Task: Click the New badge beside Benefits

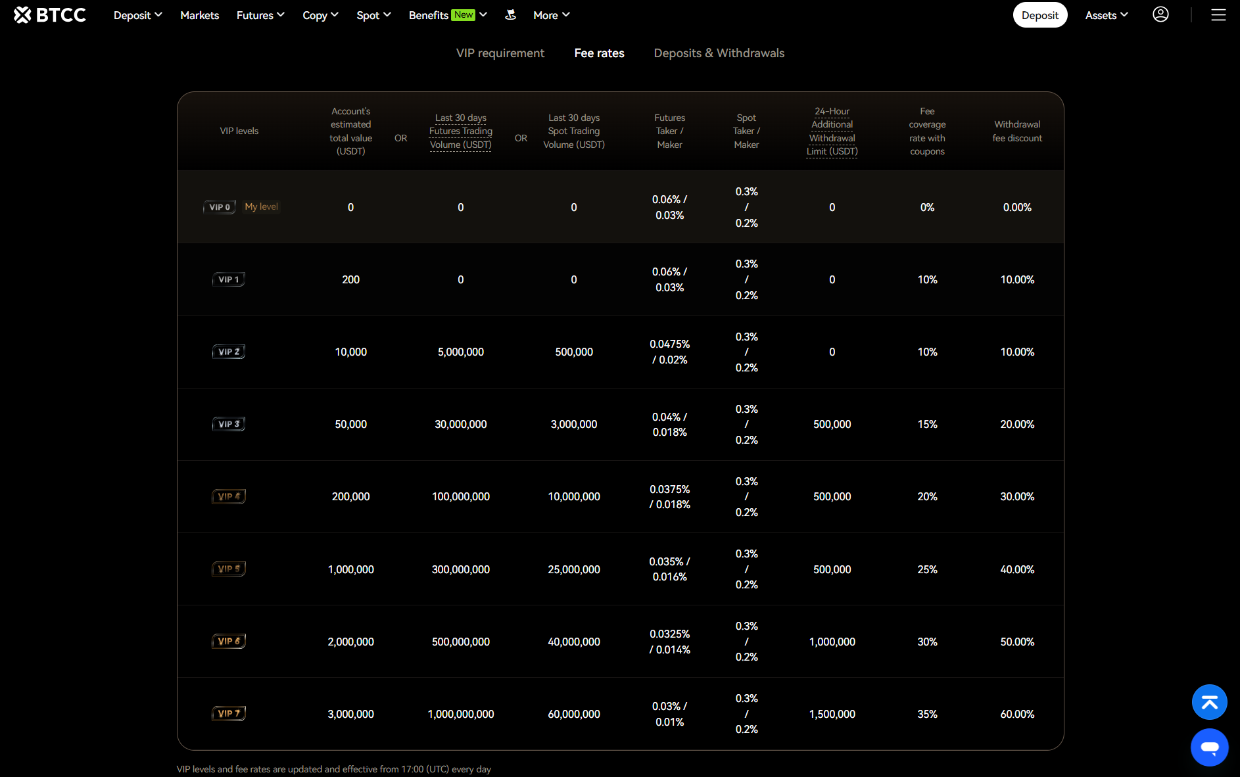Action: [463, 14]
